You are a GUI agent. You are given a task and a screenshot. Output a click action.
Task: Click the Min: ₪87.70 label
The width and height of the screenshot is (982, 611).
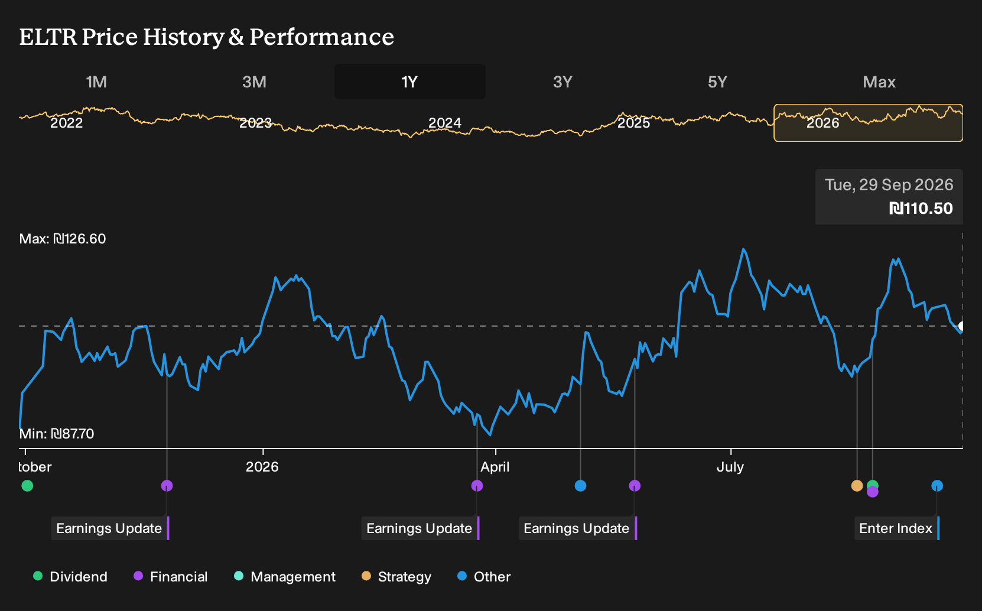57,434
